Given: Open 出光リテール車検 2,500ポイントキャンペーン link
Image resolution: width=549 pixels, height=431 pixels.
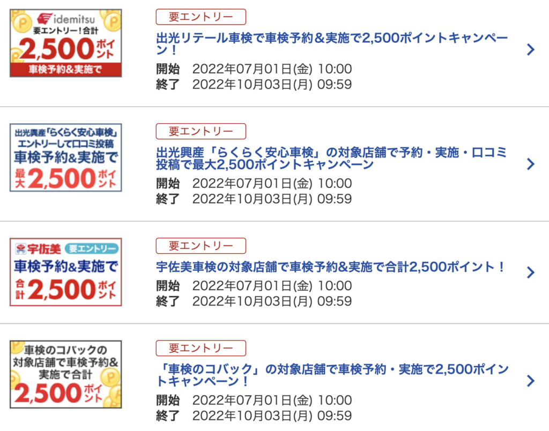Looking at the screenshot, I should coord(331,44).
